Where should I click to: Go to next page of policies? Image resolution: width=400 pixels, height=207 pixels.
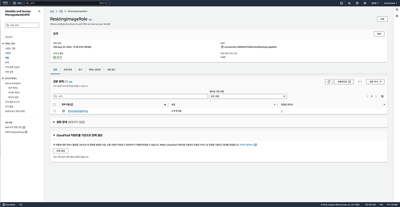click(x=376, y=96)
